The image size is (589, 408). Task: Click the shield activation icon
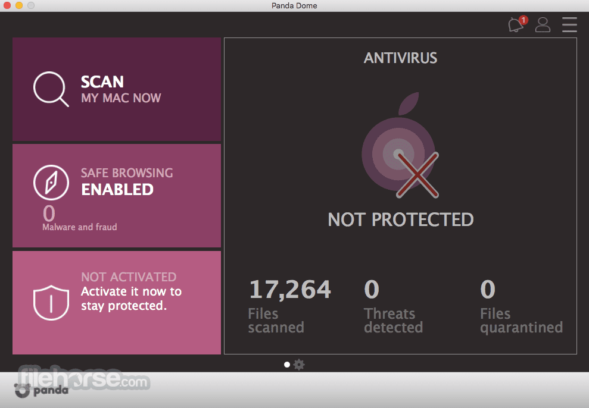(51, 303)
